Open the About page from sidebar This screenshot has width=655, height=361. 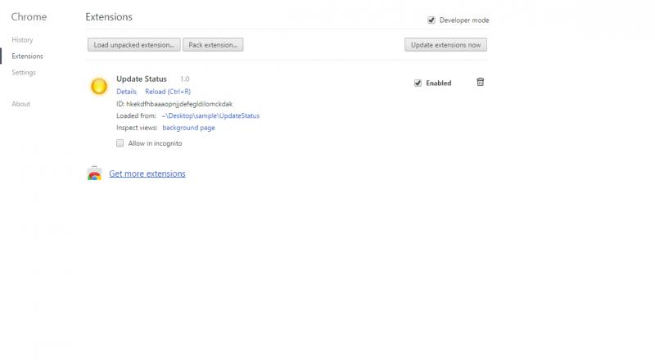21,104
